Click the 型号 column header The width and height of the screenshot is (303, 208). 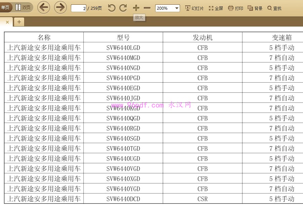coord(123,37)
